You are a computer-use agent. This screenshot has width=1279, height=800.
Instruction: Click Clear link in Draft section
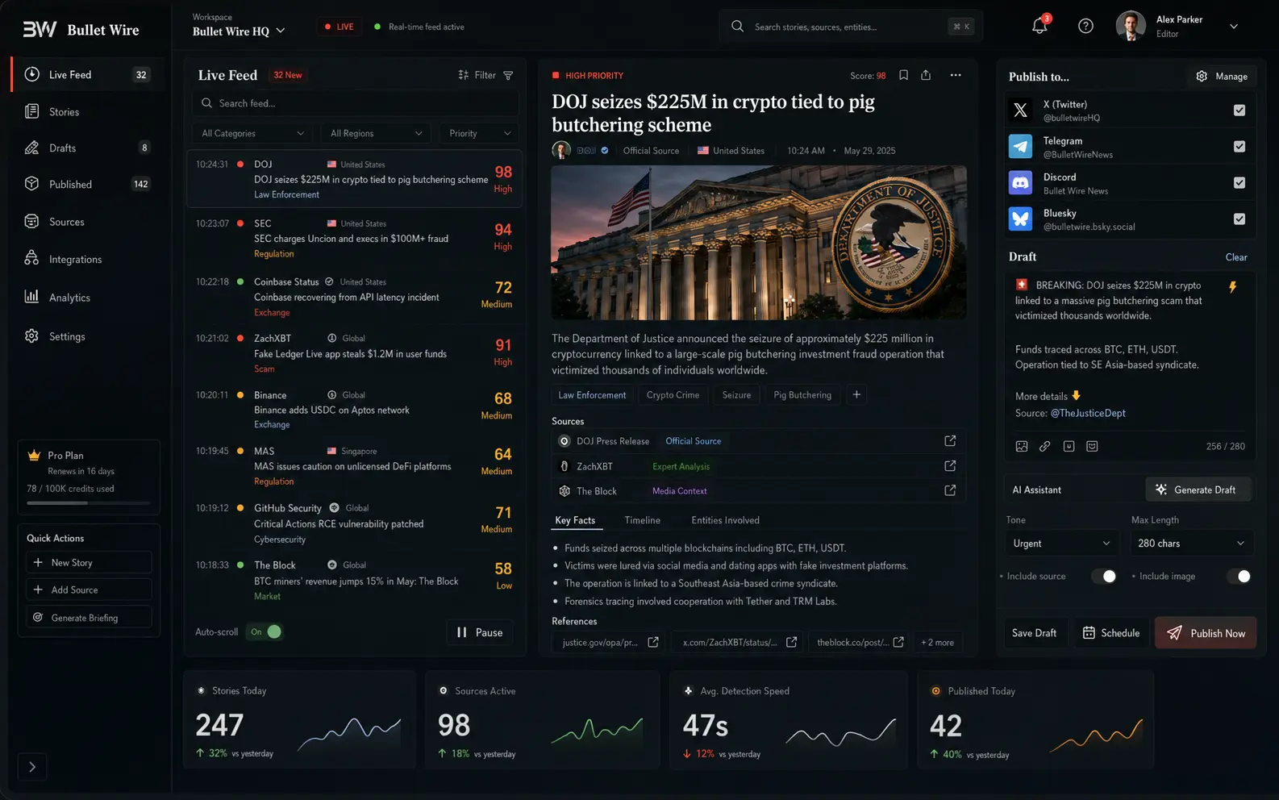point(1236,257)
